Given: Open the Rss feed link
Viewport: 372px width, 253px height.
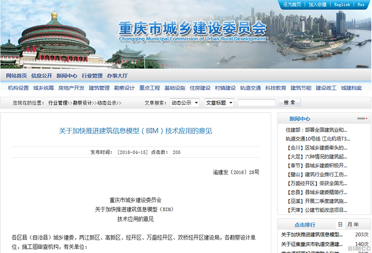Looking at the screenshot, I should 361,5.
